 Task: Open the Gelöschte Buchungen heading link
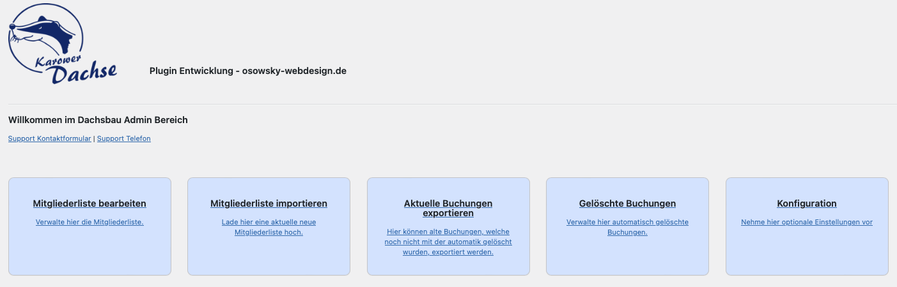pos(627,204)
